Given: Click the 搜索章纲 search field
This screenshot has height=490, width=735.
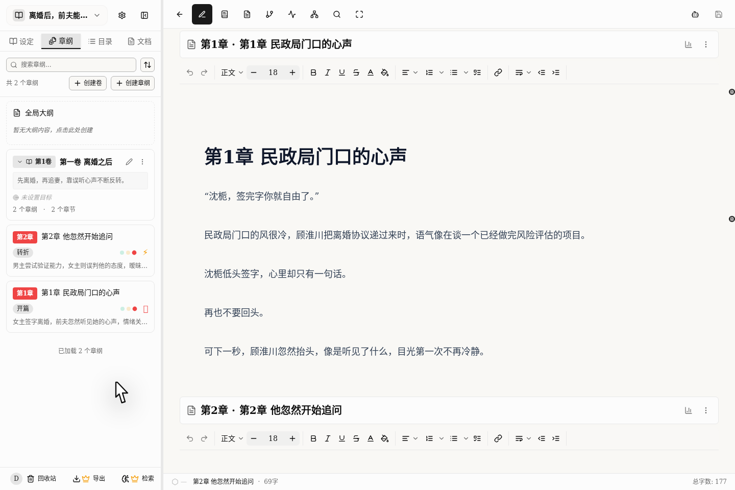Looking at the screenshot, I should [x=71, y=64].
